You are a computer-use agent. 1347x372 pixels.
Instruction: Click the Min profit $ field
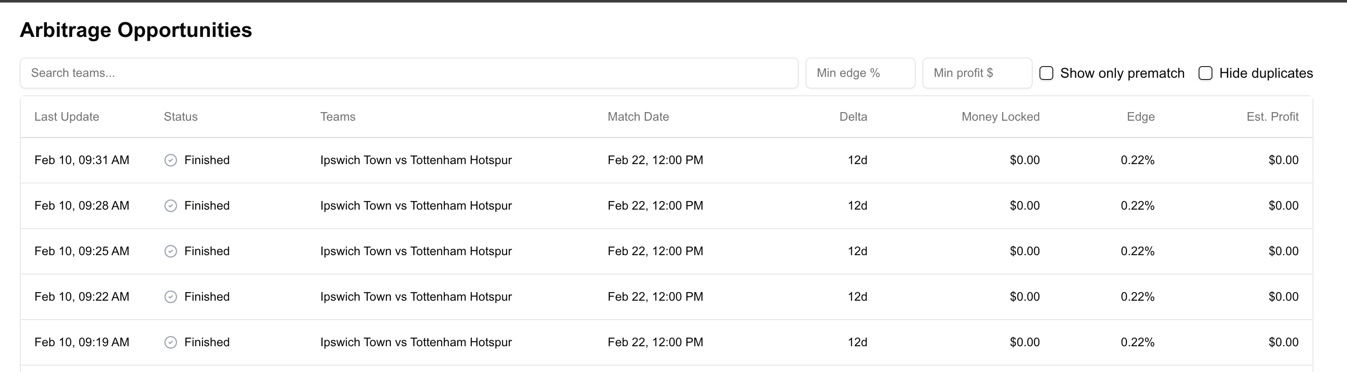(977, 73)
